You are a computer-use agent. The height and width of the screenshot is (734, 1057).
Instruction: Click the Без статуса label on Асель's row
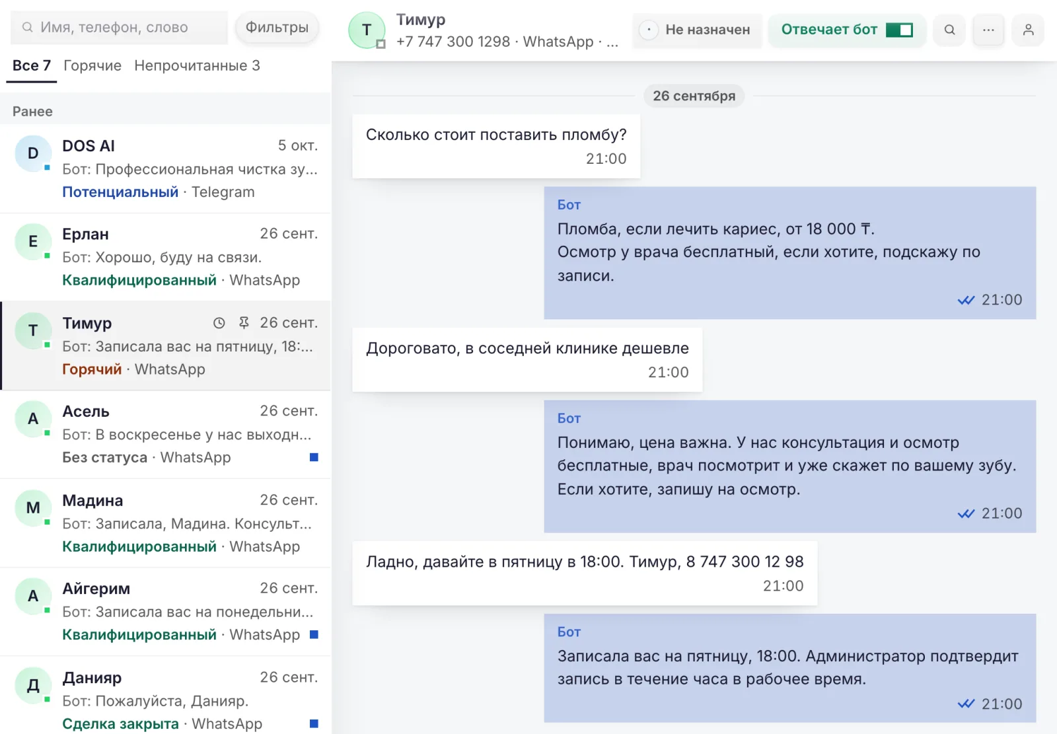(x=104, y=457)
